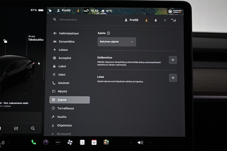
Task: Open the calendar app in bottom dock
Action: click(x=94, y=142)
